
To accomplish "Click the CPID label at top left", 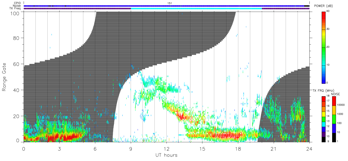I will [17, 3].
